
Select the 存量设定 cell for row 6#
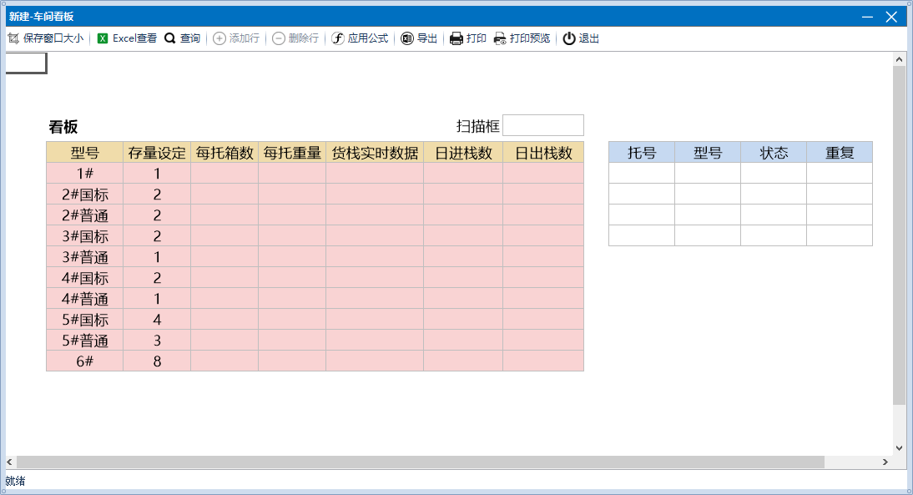point(157,361)
